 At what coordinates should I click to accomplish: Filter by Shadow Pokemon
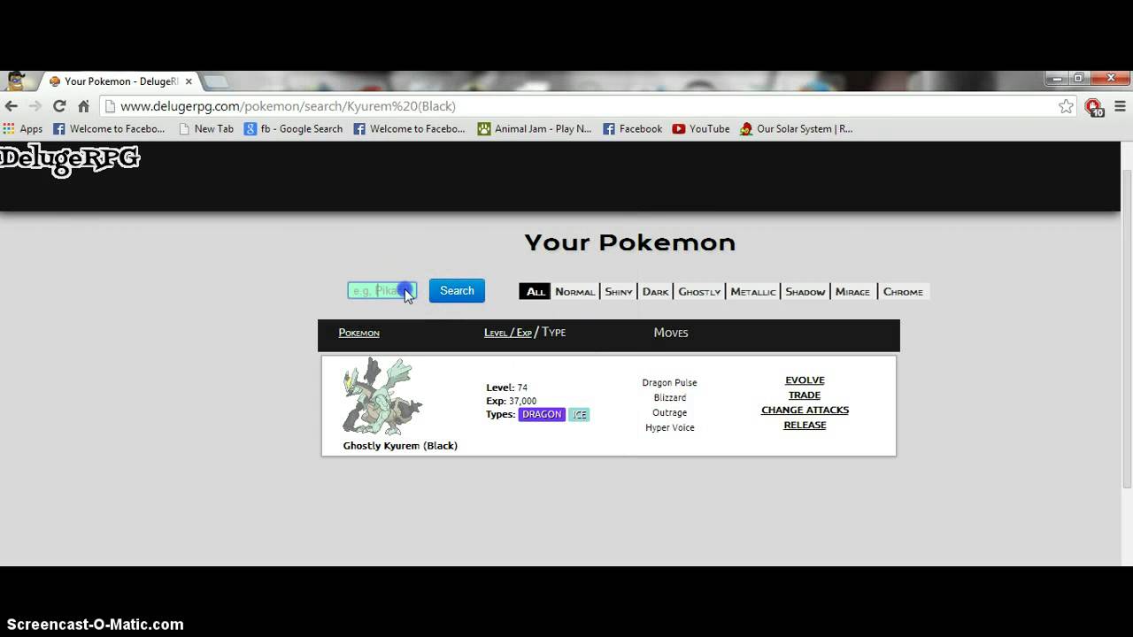pos(805,292)
